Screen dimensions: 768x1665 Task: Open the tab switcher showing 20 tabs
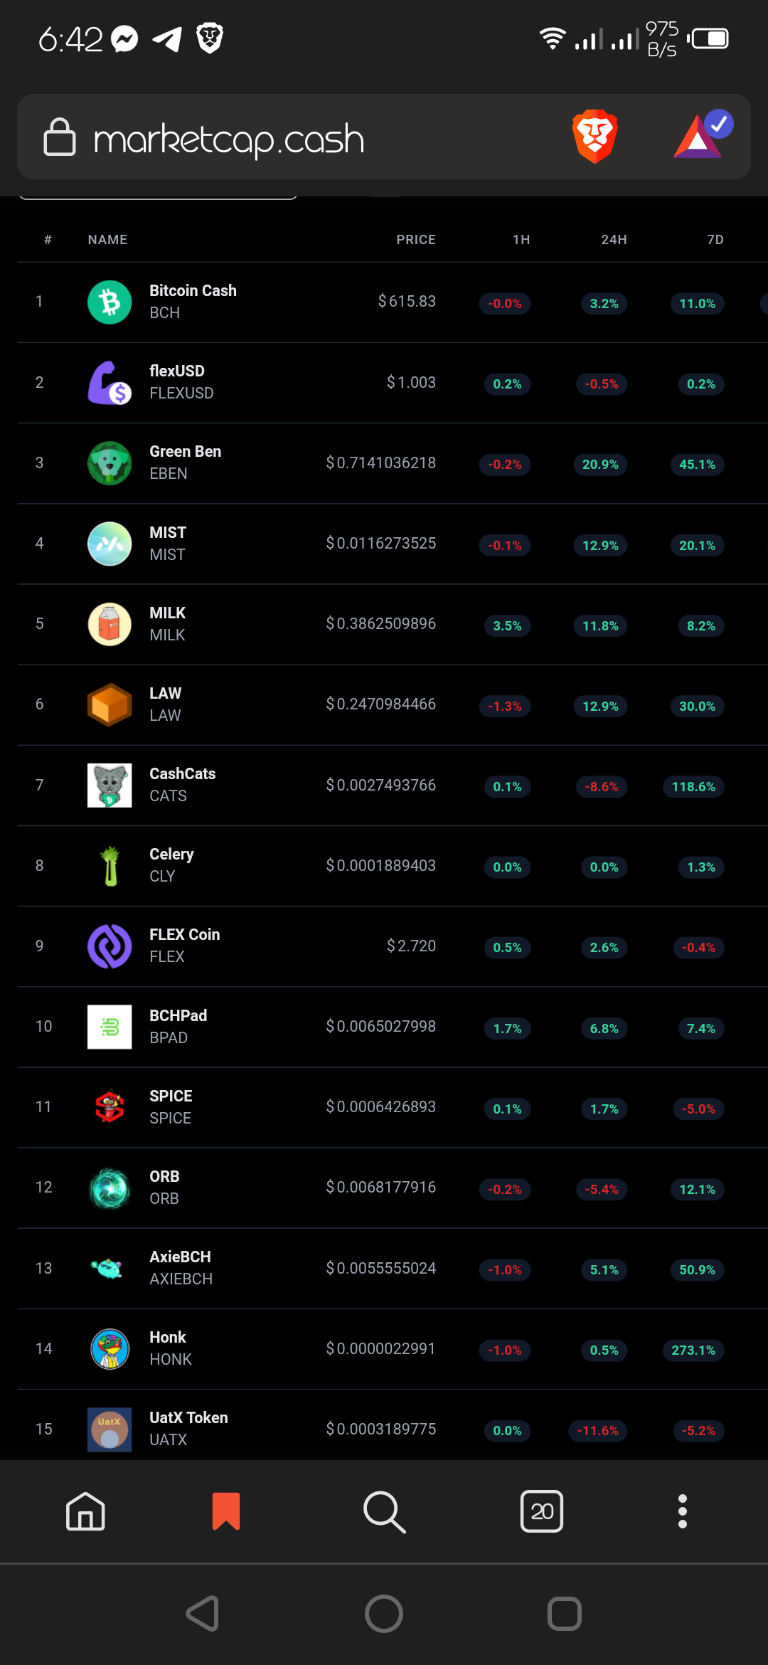click(542, 1511)
